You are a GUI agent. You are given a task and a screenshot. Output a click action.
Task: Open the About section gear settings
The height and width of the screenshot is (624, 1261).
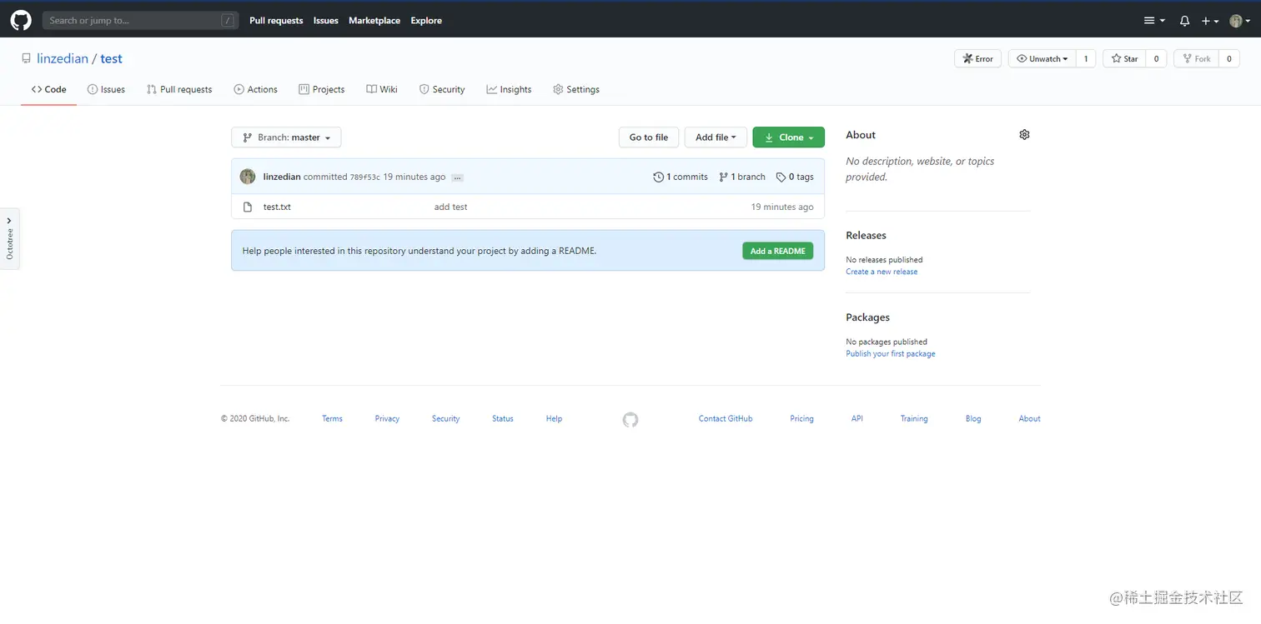coord(1024,135)
